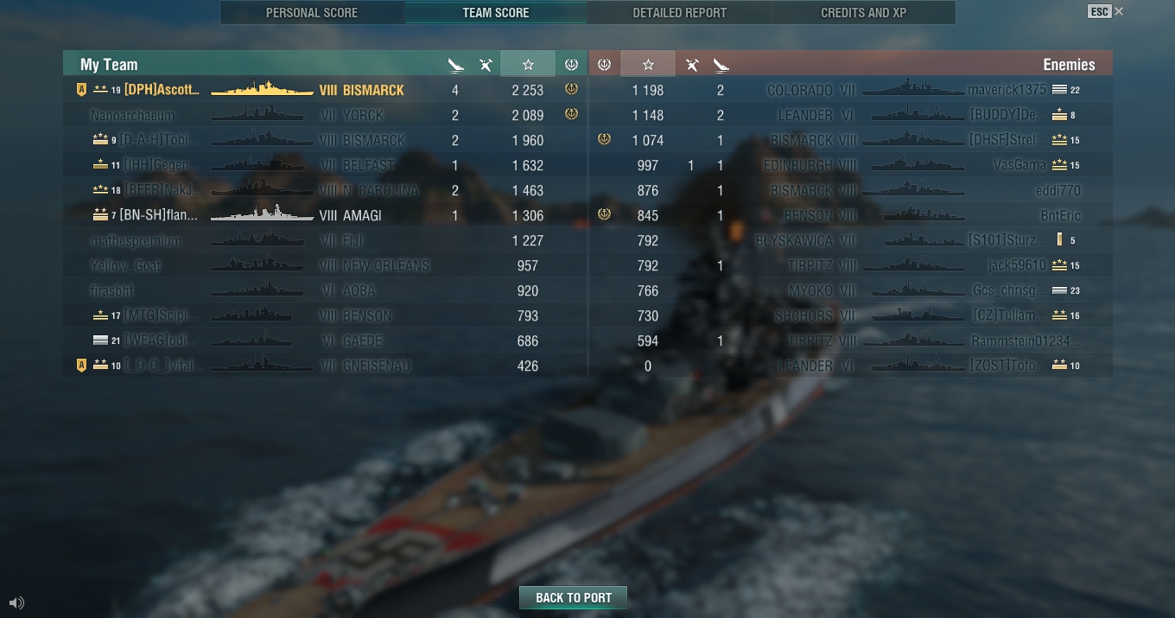Image resolution: width=1175 pixels, height=618 pixels.
Task: Sort My Team by base XP star
Action: tap(528, 64)
